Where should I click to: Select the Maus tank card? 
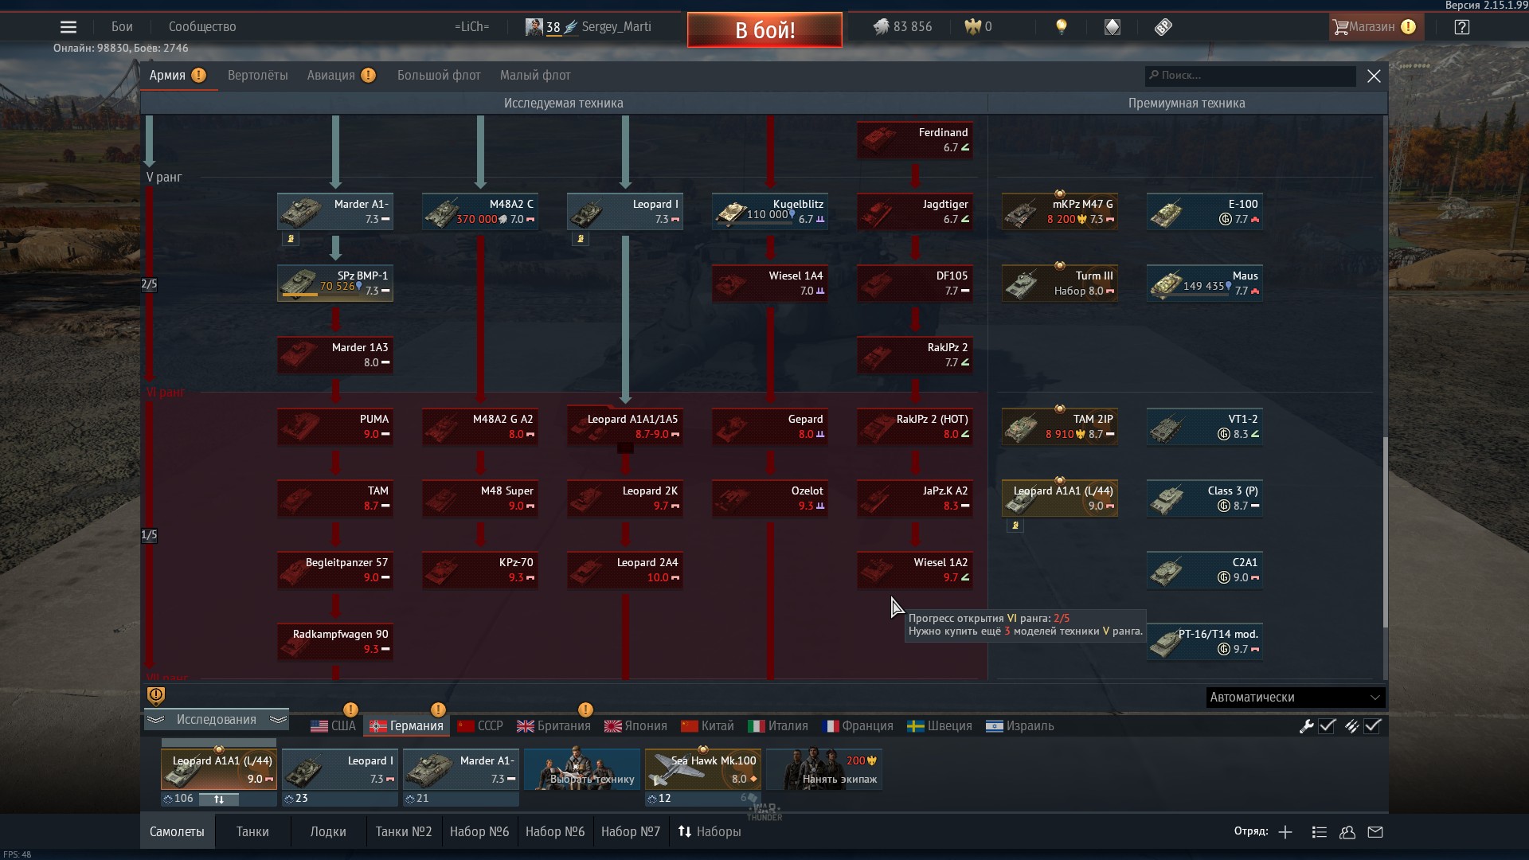[x=1205, y=283]
